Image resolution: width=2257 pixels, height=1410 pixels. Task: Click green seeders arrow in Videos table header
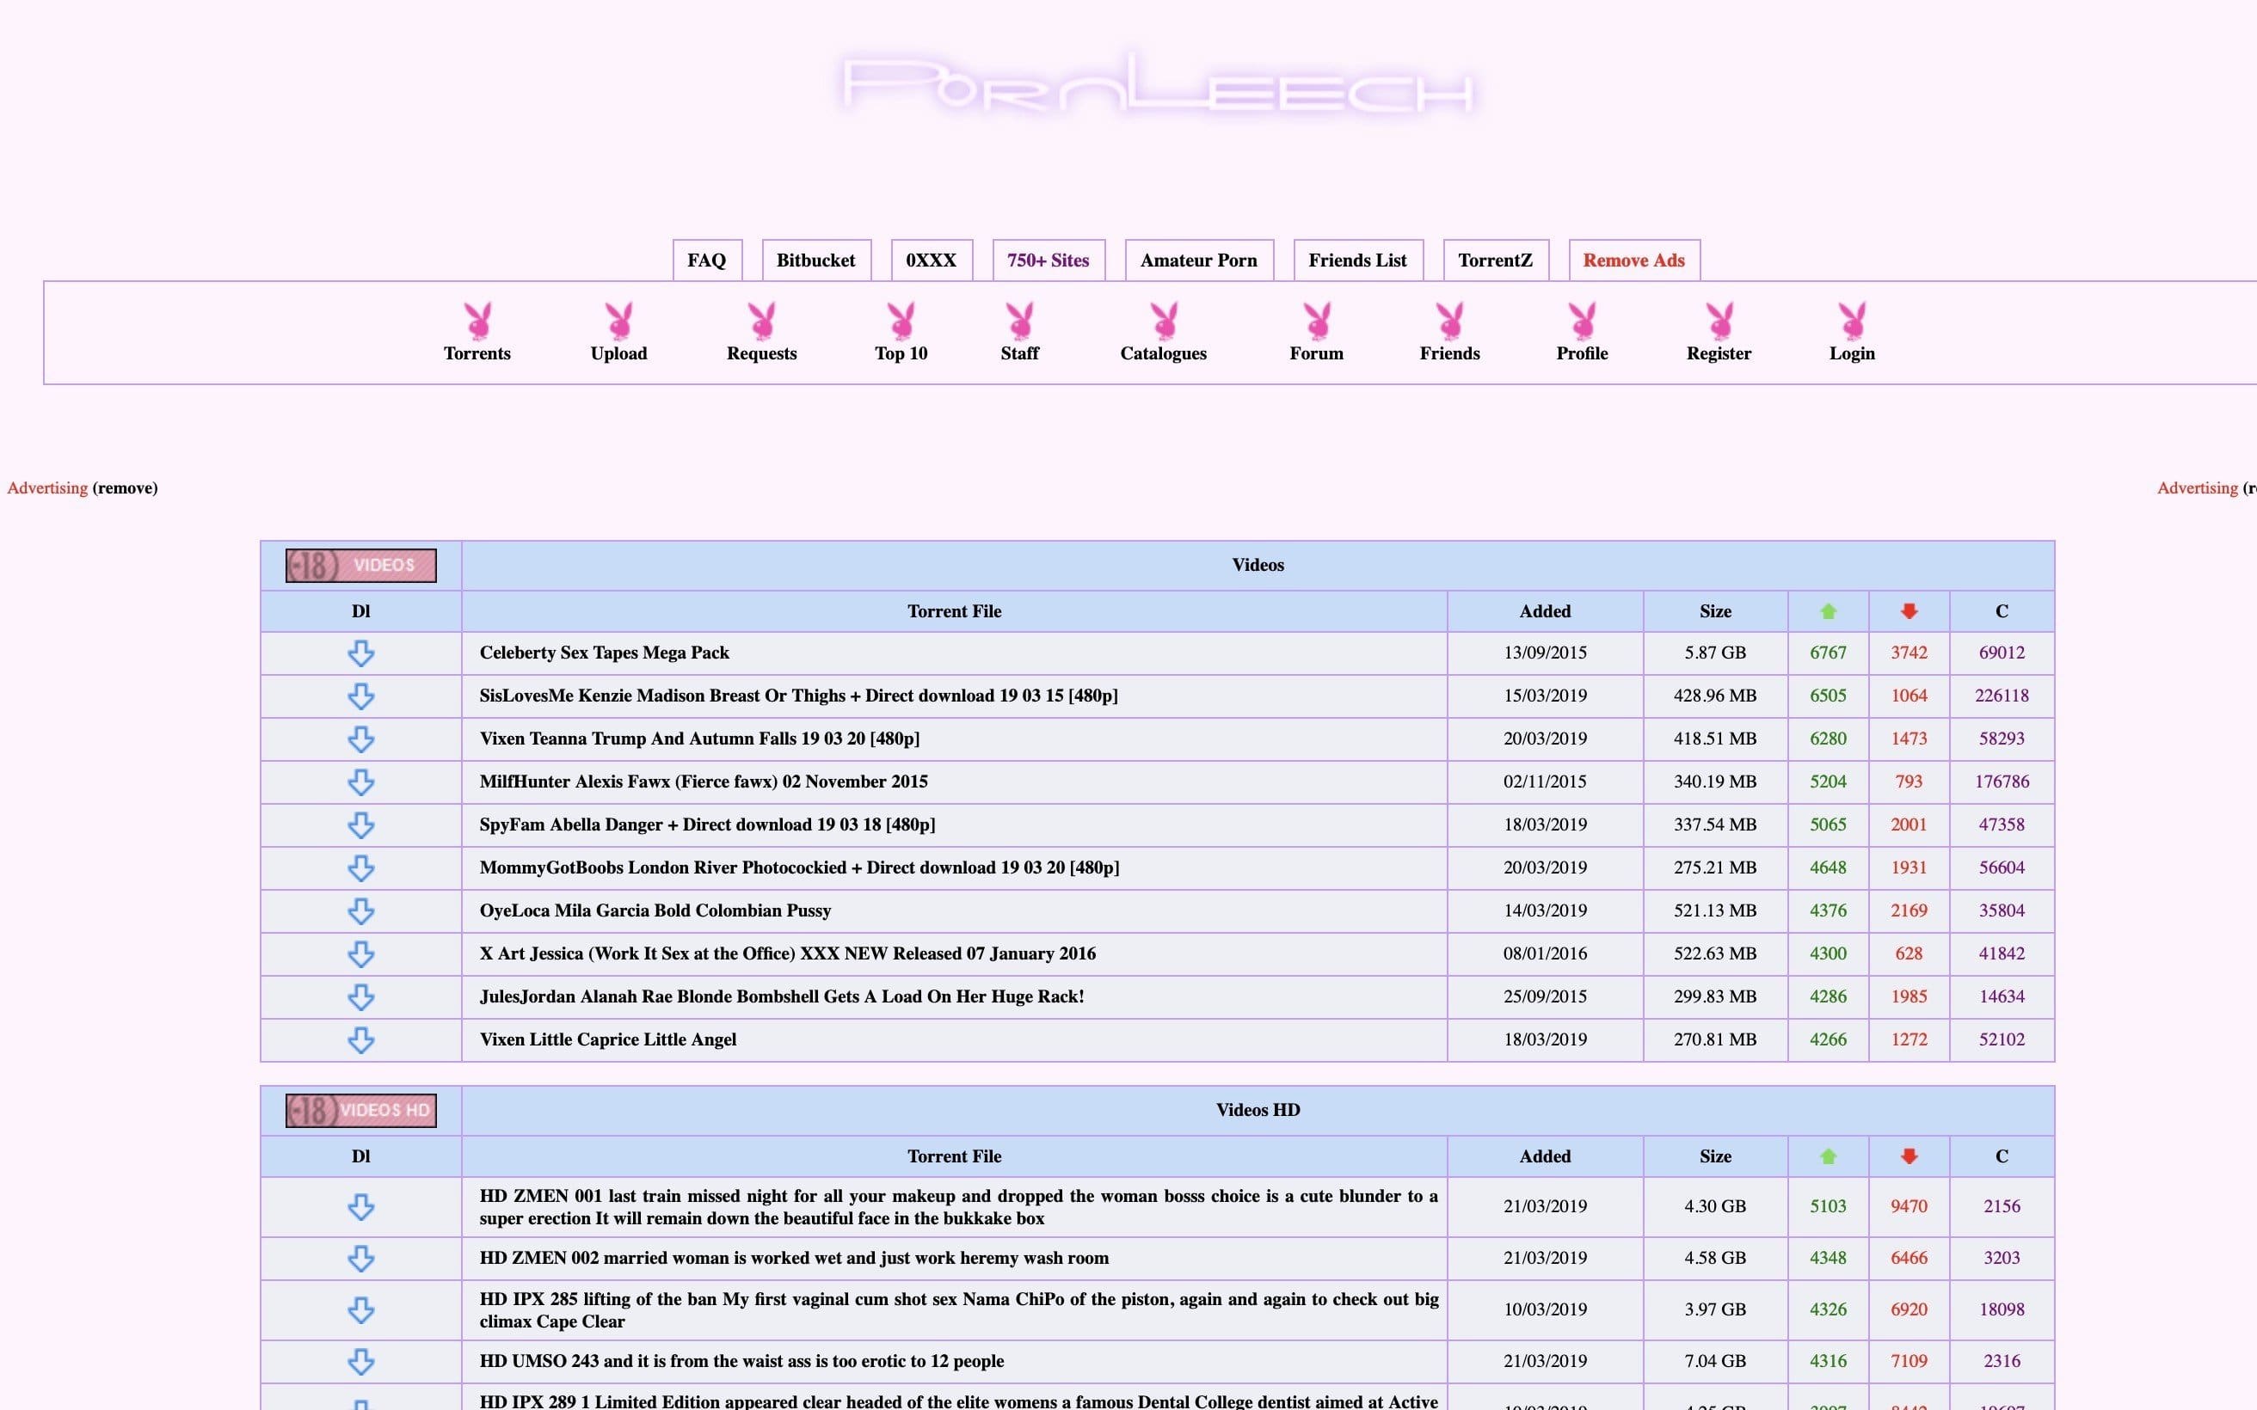(1828, 610)
